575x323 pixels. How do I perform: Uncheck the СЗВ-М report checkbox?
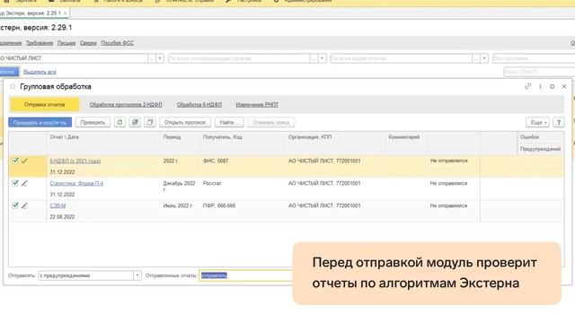click(15, 205)
